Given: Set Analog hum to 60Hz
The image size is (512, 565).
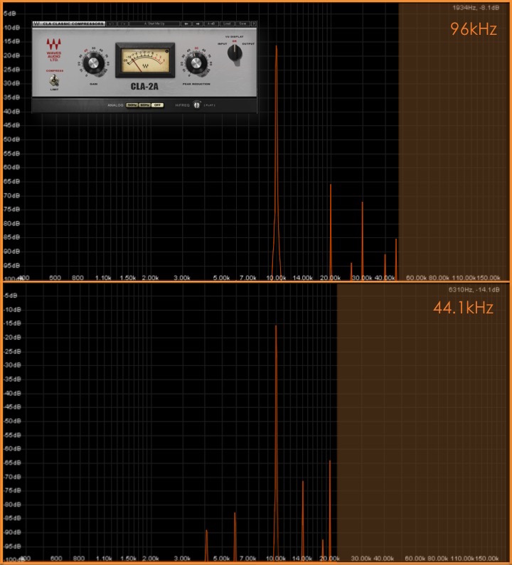Looking at the screenshot, I should coord(144,105).
